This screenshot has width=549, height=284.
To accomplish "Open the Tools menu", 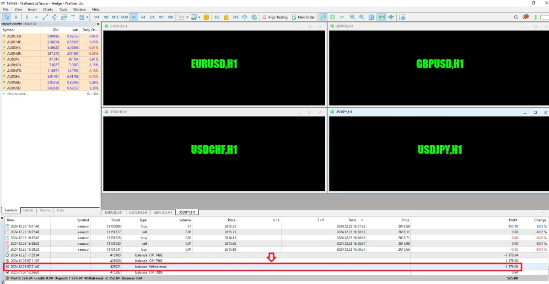I will tap(63, 9).
